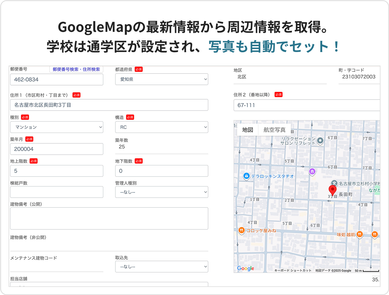Click the red location pin on map

[332, 190]
